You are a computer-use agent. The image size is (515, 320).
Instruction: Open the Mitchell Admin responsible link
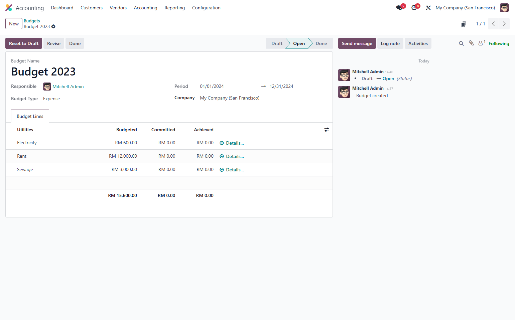coord(68,87)
